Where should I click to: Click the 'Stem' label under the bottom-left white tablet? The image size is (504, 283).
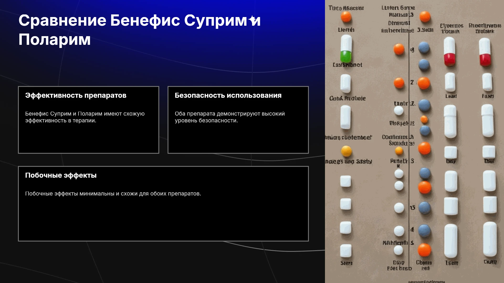(x=346, y=263)
